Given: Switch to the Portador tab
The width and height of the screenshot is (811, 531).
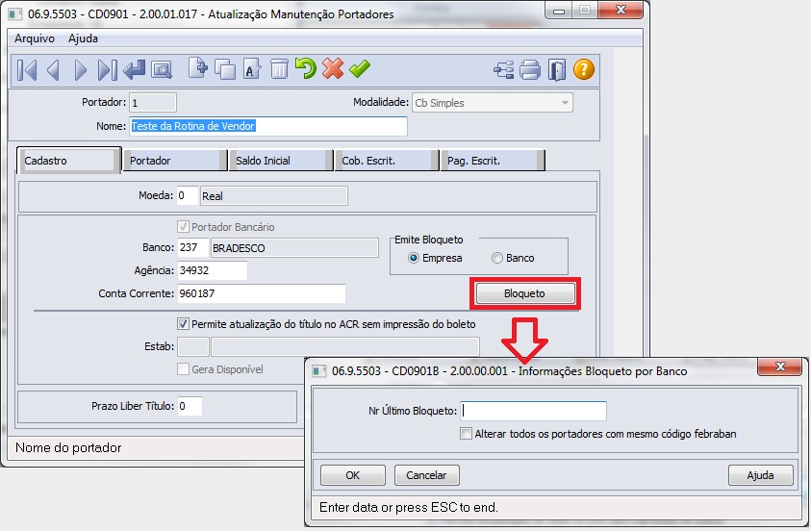Looking at the screenshot, I should coord(174,161).
